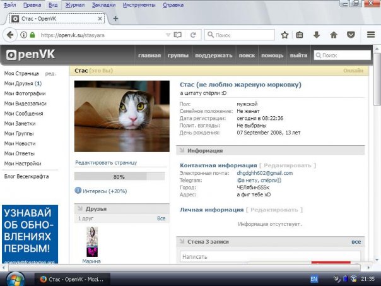
Task: Click the 80% profile completion progress bar
Action: click(x=119, y=177)
